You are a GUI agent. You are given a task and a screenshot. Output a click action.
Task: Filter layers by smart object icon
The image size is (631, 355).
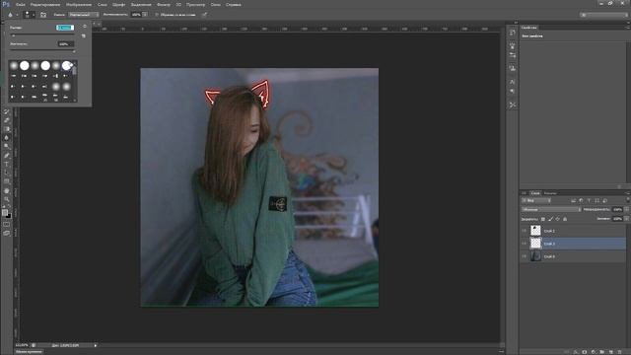[x=604, y=200]
